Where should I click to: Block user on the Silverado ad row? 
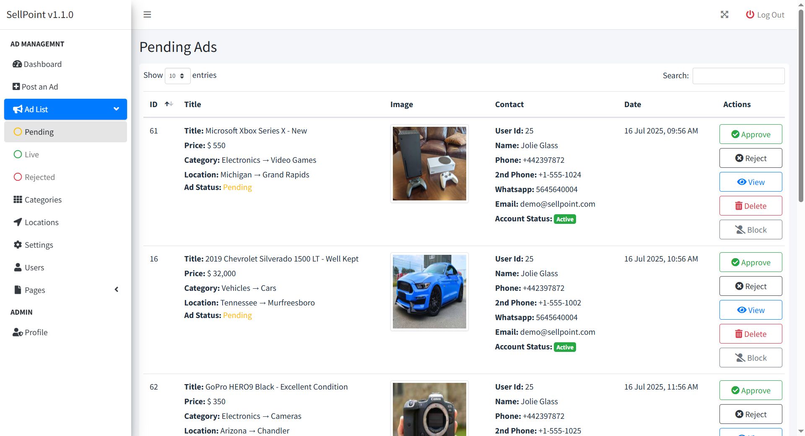pyautogui.click(x=750, y=358)
